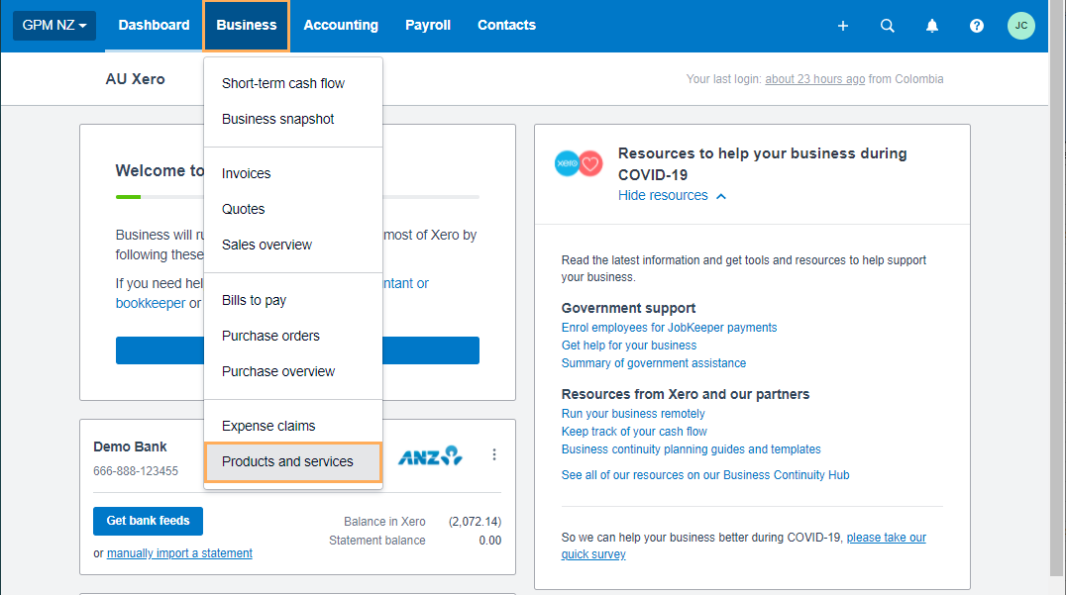Select Invoices from the Business menu

[246, 172]
